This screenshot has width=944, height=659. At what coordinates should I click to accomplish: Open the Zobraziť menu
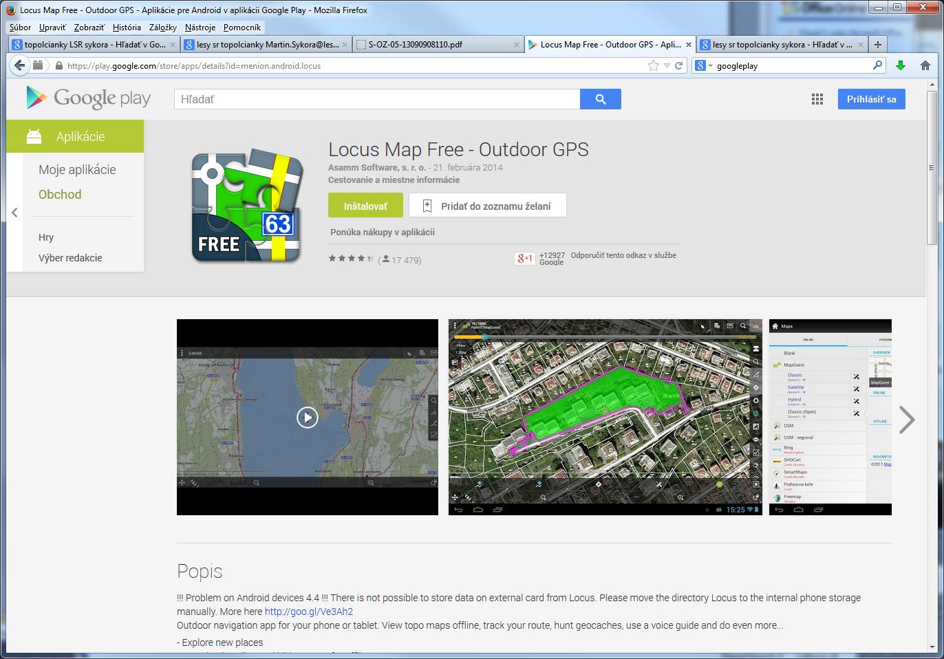click(89, 28)
